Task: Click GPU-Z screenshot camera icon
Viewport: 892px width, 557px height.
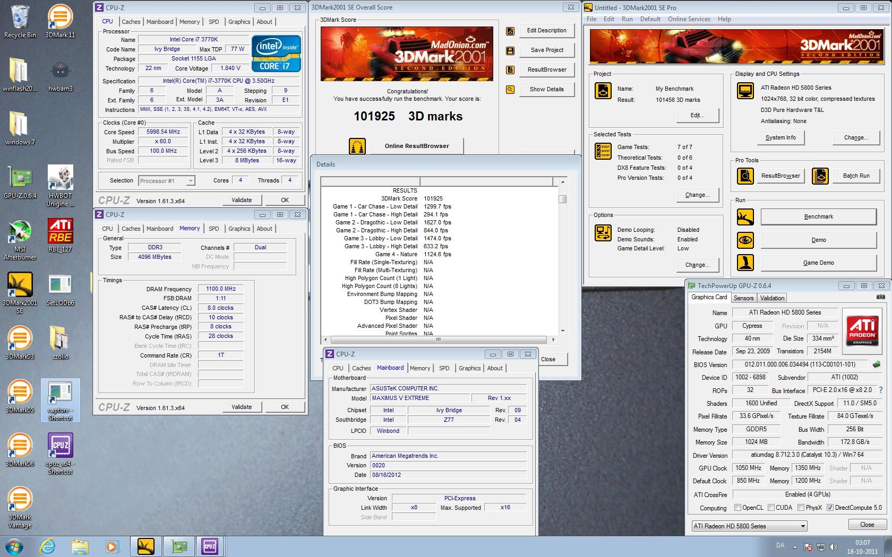Action: point(881,298)
